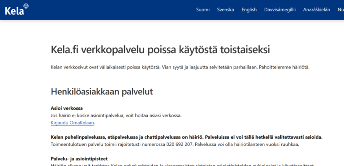Click the 'Henkilöasiakkaan palvelut' heading
Viewport: 344px width, 166px height.
pyautogui.click(x=102, y=91)
